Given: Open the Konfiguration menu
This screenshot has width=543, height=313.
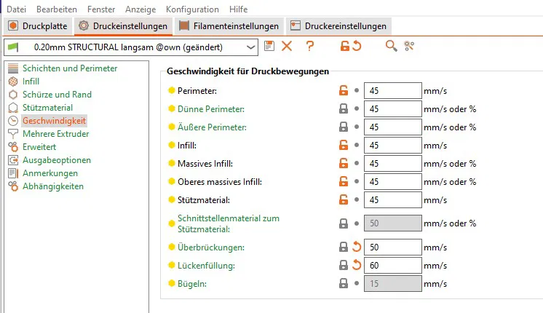Looking at the screenshot, I should (192, 9).
